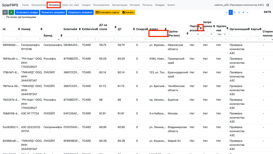Sort table by ExtService column
Image resolution: width=273 pixels, height=154 pixels.
97,29
